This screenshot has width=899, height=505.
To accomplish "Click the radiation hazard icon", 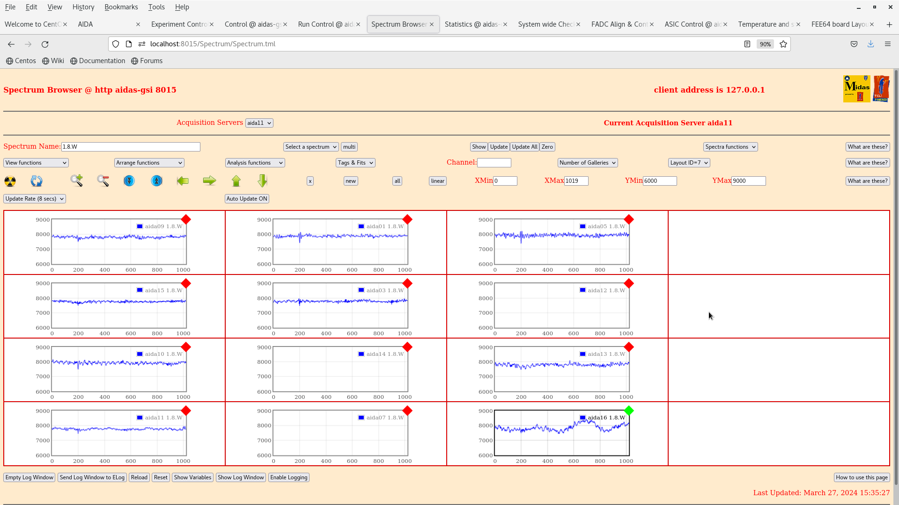I will [10, 181].
